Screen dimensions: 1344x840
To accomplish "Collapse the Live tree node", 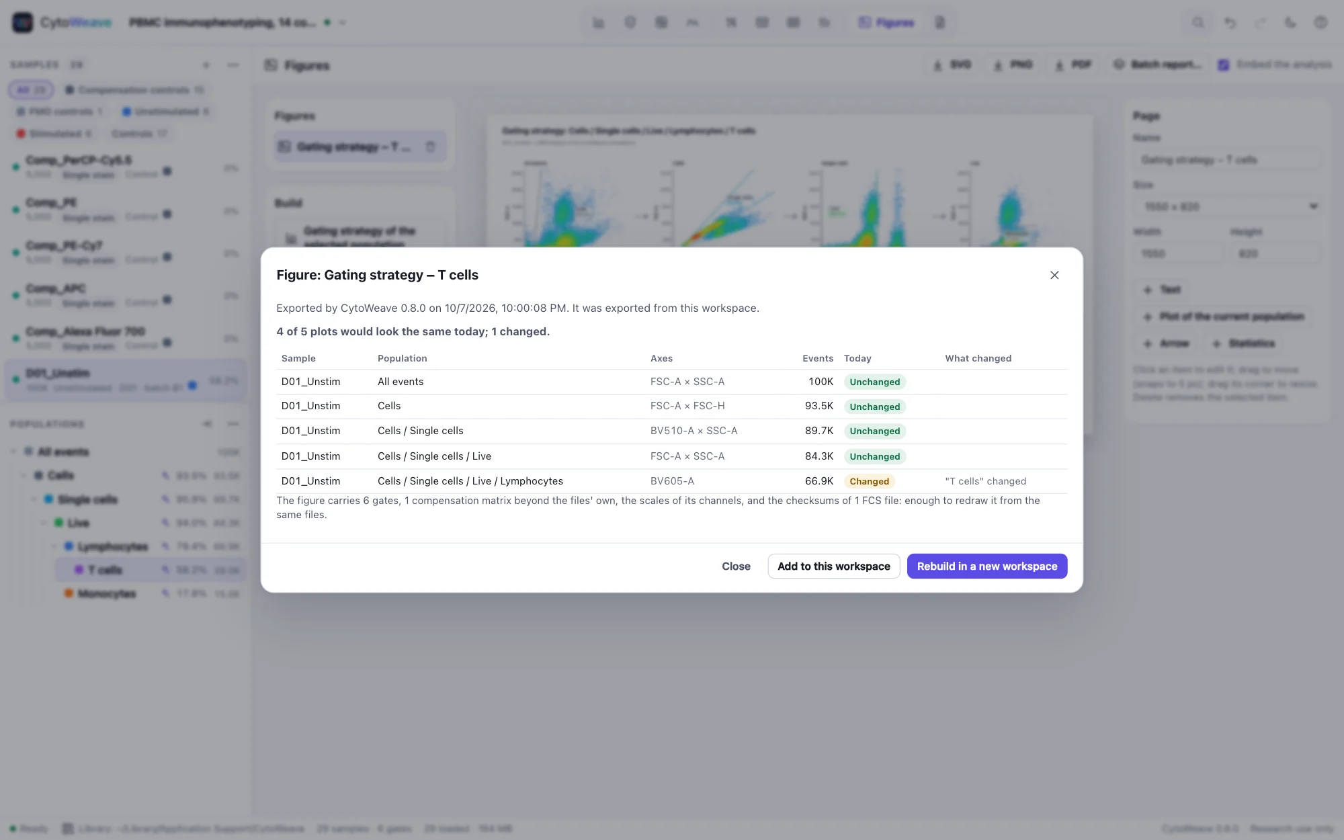I will pos(44,523).
